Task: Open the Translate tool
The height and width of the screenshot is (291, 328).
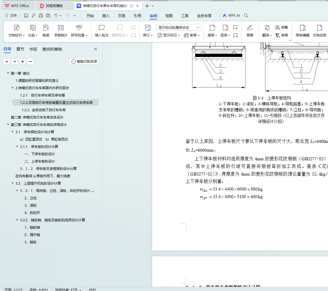Action: coord(267,31)
